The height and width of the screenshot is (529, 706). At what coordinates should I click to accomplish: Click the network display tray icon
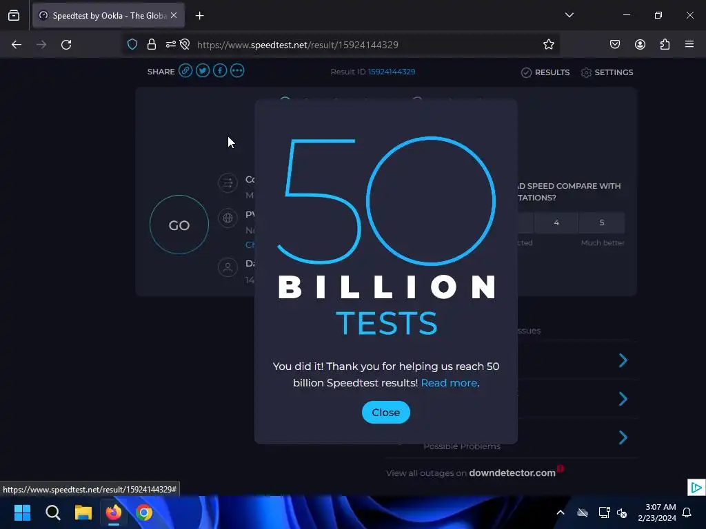[604, 512]
